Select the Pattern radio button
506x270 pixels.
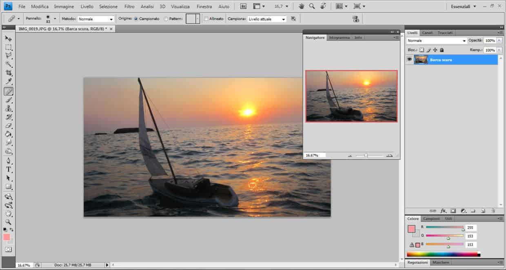pos(166,19)
